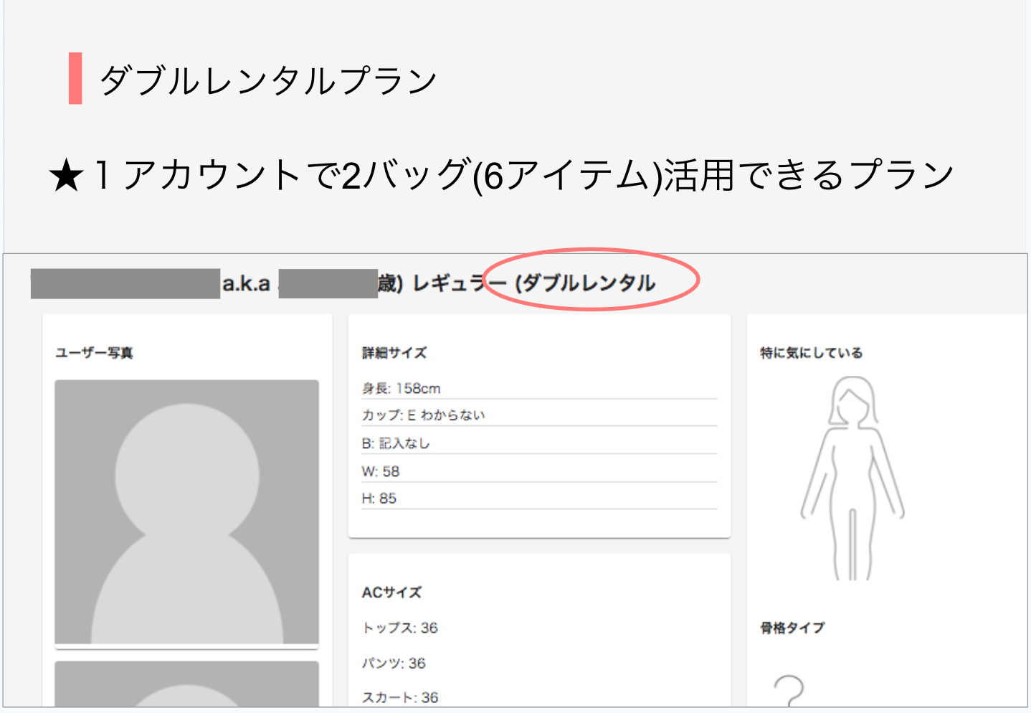Click the B: 記入なし row

[396, 443]
